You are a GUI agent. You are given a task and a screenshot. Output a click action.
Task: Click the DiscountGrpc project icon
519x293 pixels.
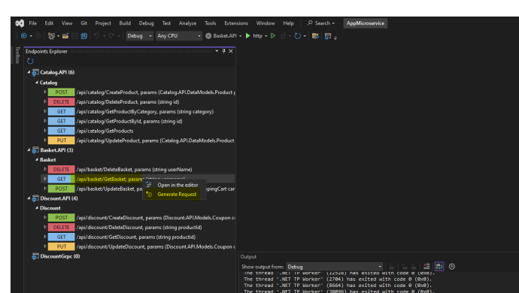click(35, 257)
